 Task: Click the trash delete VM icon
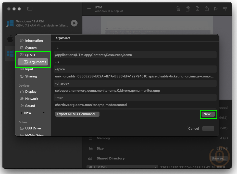tap(178, 9)
